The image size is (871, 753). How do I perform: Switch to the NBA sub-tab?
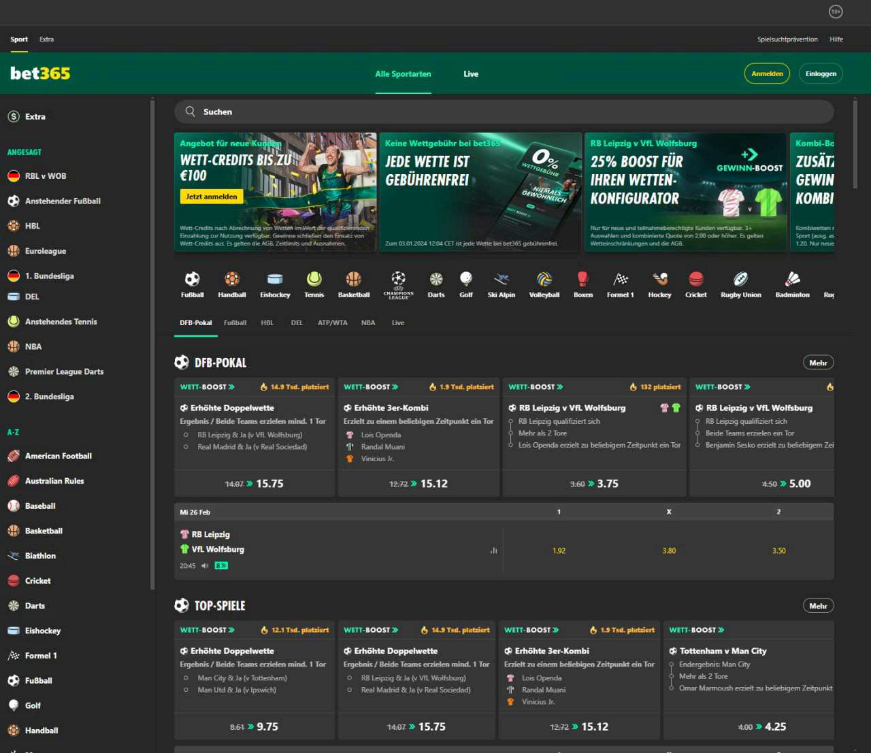coord(368,323)
